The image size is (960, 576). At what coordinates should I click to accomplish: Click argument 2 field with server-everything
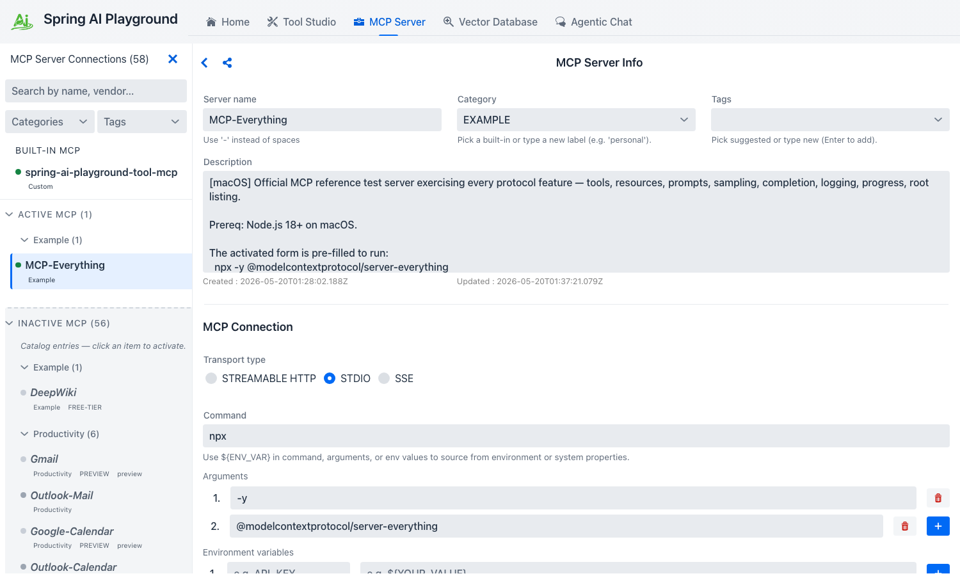557,526
